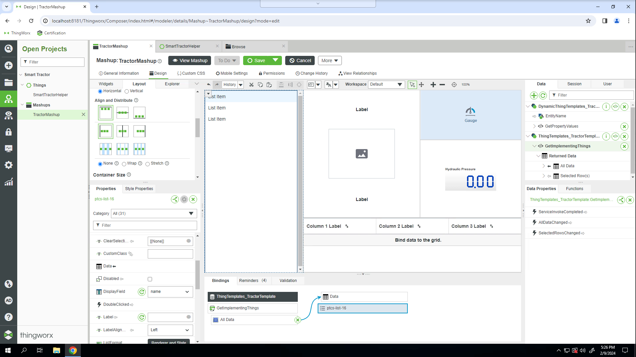Click View Mashup button
Screen dimensions: 636x357
coord(189,60)
